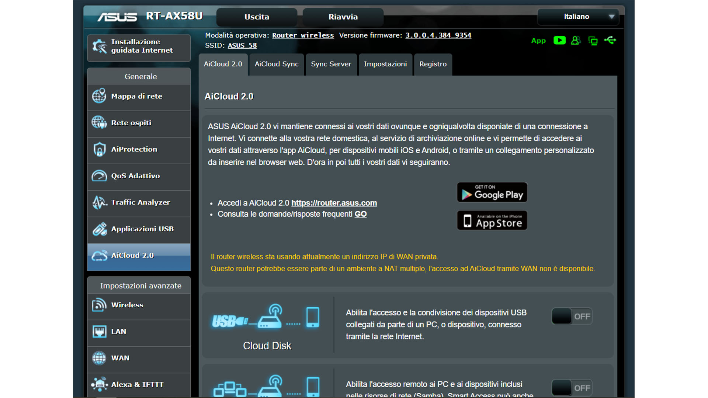Switch to the AiCloud Sync tab

pyautogui.click(x=277, y=64)
